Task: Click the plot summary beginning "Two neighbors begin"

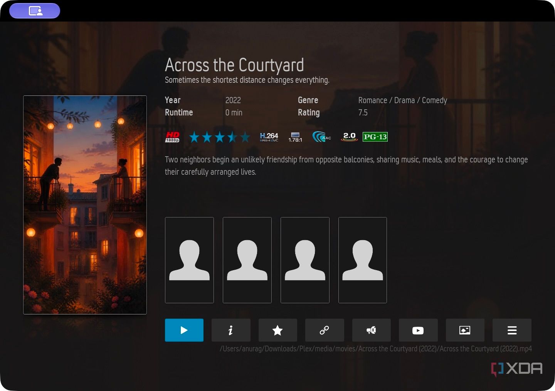Action: tap(346, 166)
